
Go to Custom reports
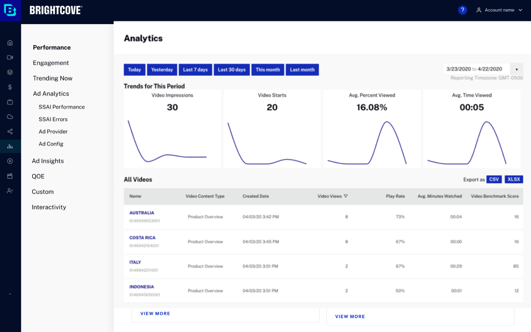click(x=42, y=192)
